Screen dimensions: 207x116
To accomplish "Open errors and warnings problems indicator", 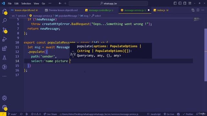I will point(36,114).
